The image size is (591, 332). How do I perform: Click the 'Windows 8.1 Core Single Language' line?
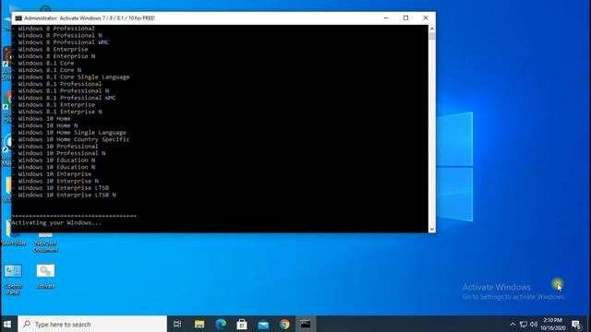coord(74,77)
